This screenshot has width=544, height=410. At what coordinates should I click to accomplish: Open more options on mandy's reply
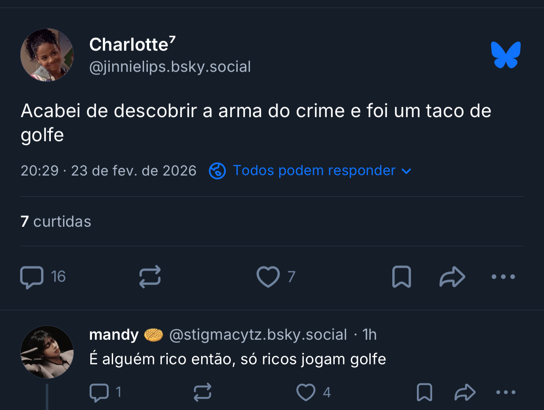tap(506, 392)
